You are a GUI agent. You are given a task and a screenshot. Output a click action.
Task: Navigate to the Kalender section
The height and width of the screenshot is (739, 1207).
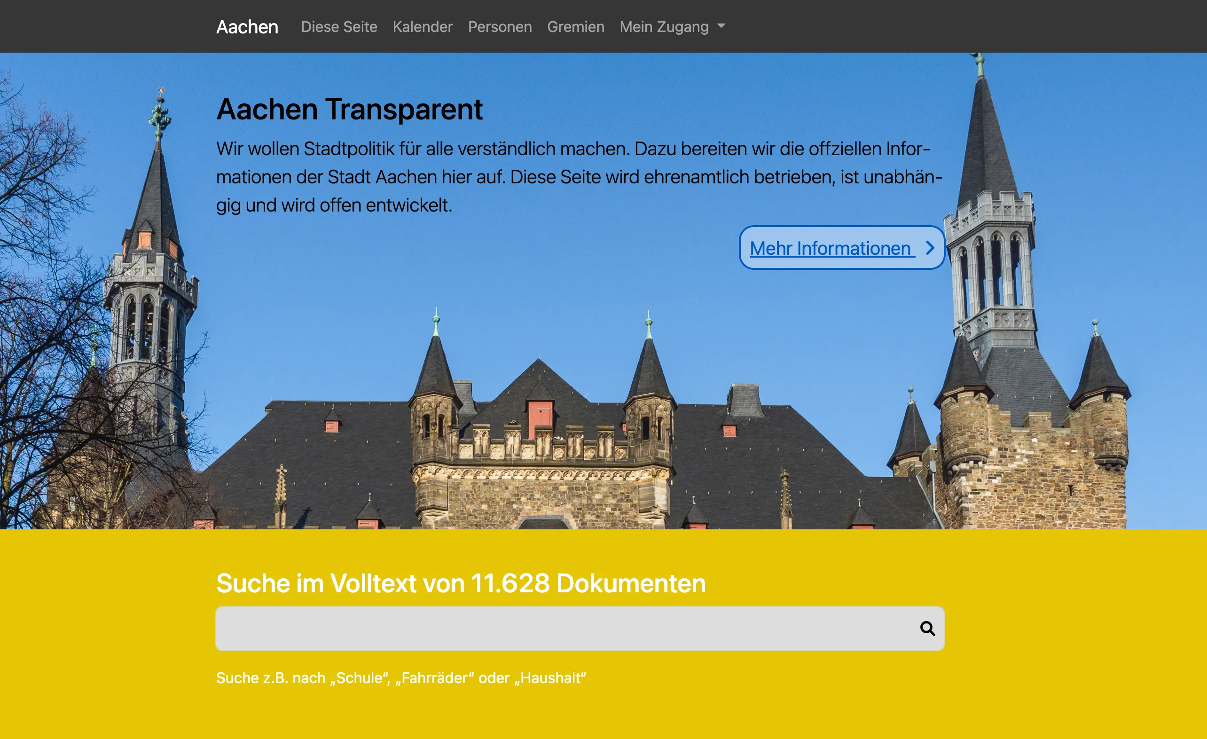click(x=423, y=27)
